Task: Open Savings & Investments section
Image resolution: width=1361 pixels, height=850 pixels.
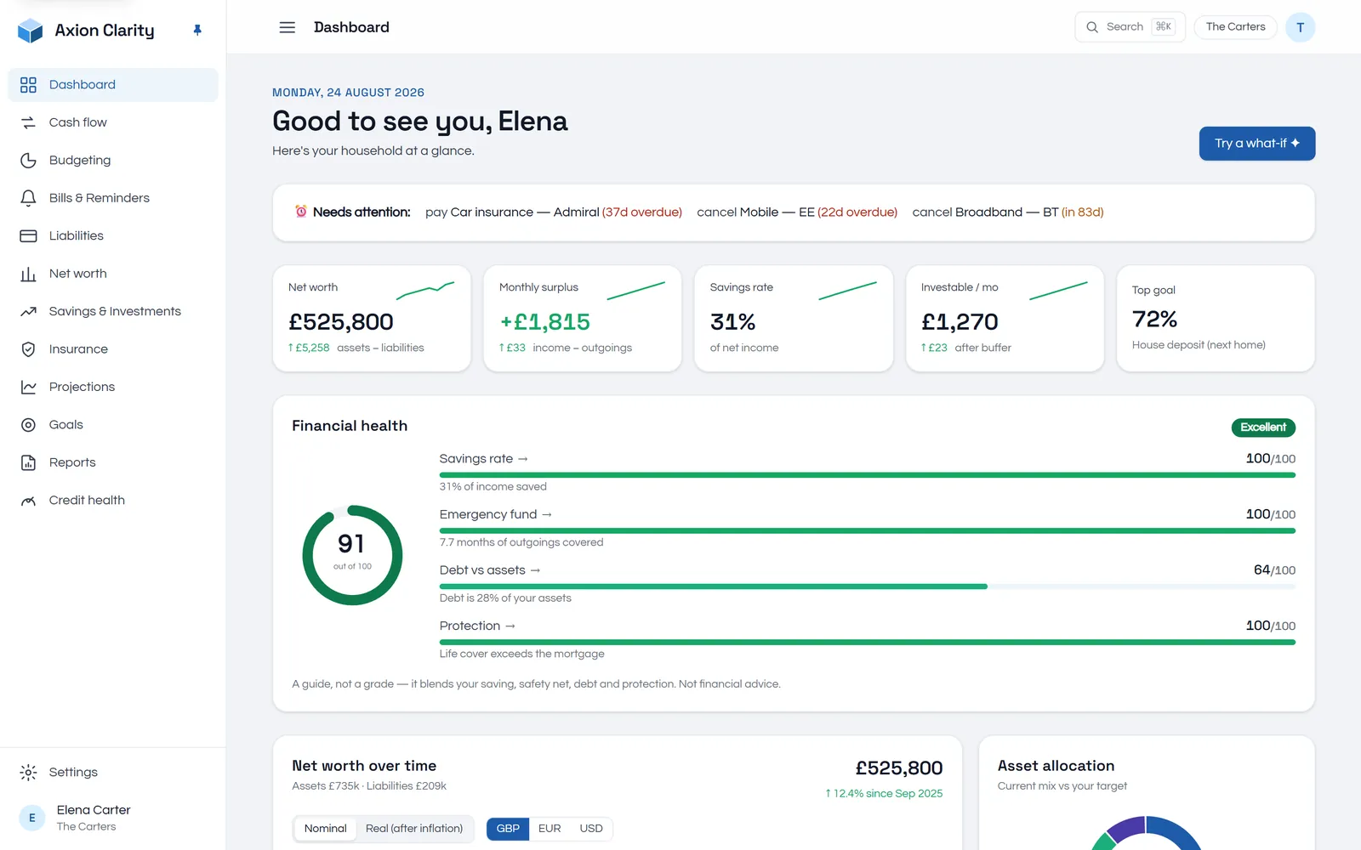Action: pyautogui.click(x=113, y=311)
